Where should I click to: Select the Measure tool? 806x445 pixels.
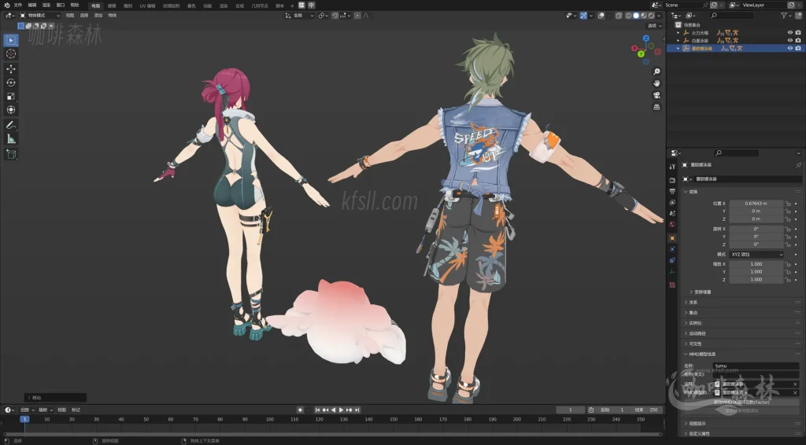(11, 139)
